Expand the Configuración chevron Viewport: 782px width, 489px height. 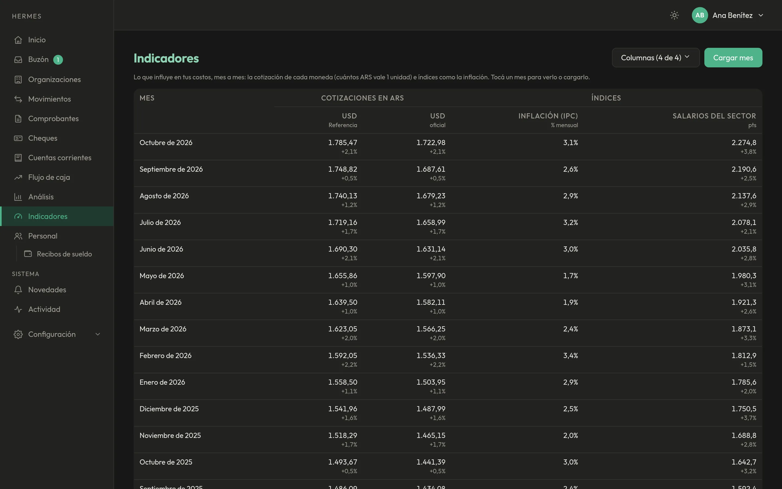click(97, 334)
